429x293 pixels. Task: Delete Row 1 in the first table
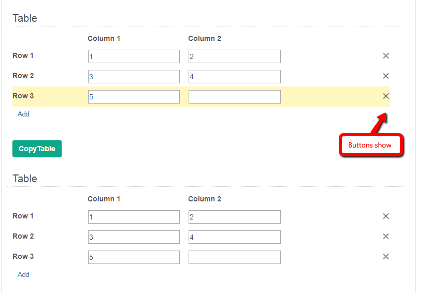[386, 56]
